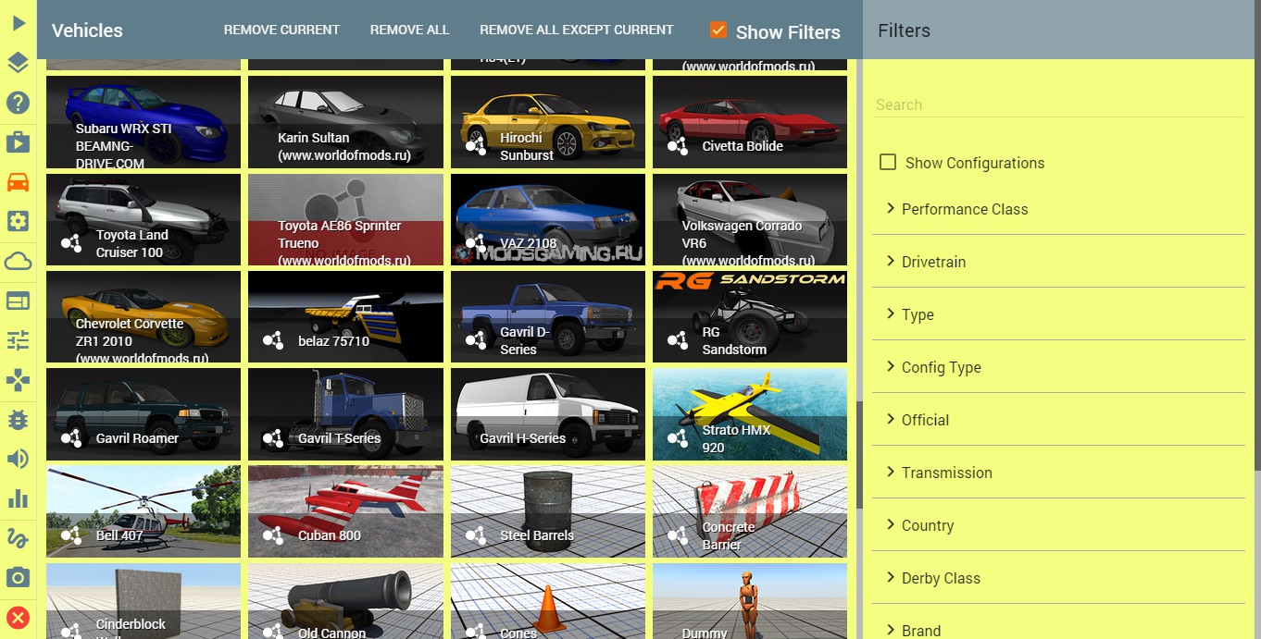Open the help question mark icon
1261x639 pixels.
(19, 103)
